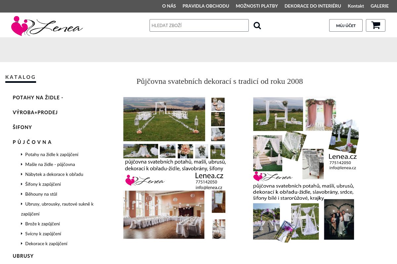This screenshot has width=397, height=264.
Task: Open the shopping cart
Action: pyautogui.click(x=375, y=25)
